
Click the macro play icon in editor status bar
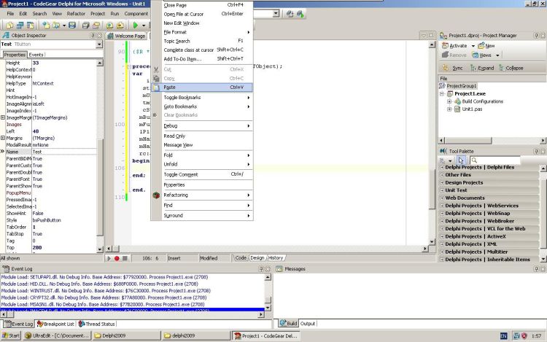pos(109,258)
